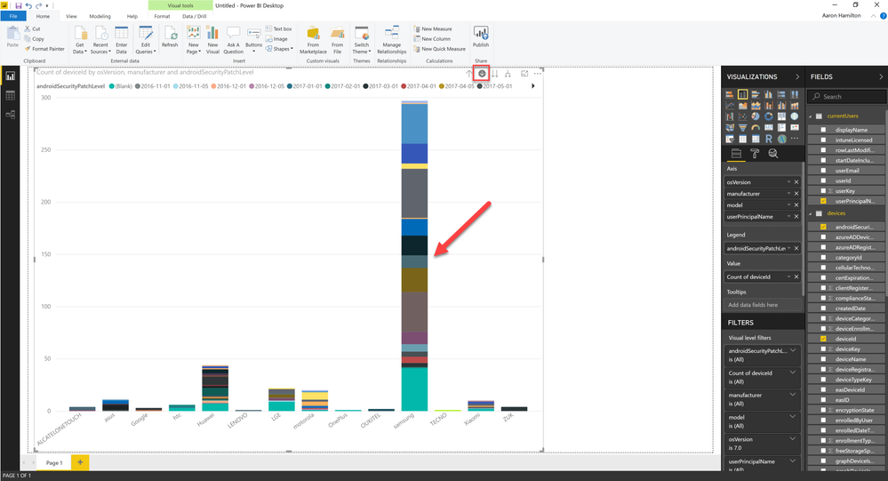The width and height of the screenshot is (888, 481).
Task: Check the deviceName field
Action: (823, 359)
